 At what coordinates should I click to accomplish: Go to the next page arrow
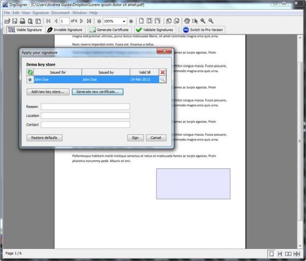tap(82, 21)
